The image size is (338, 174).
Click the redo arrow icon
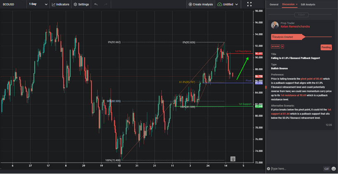click(x=106, y=4)
